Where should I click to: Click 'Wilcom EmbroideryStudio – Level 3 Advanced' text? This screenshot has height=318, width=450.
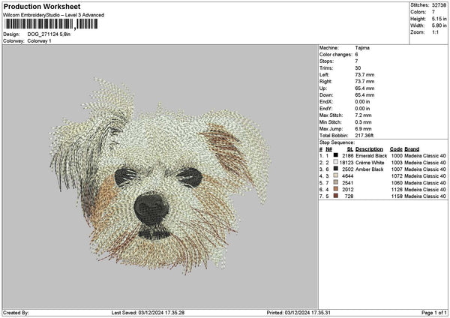(x=53, y=15)
